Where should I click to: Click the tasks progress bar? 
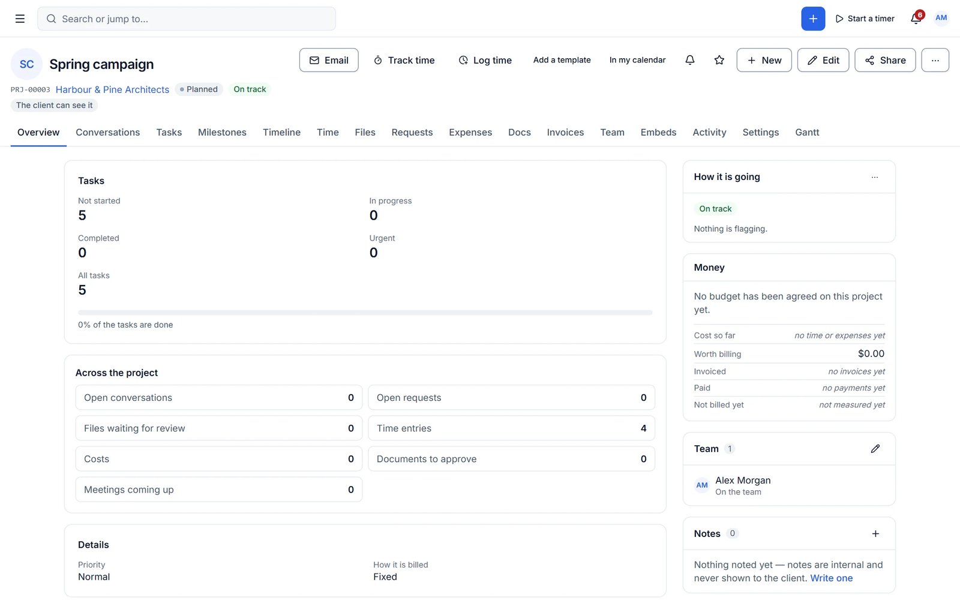(365, 313)
